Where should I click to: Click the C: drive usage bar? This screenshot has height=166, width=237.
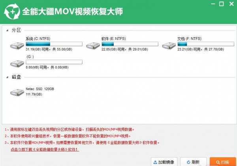[54, 44]
